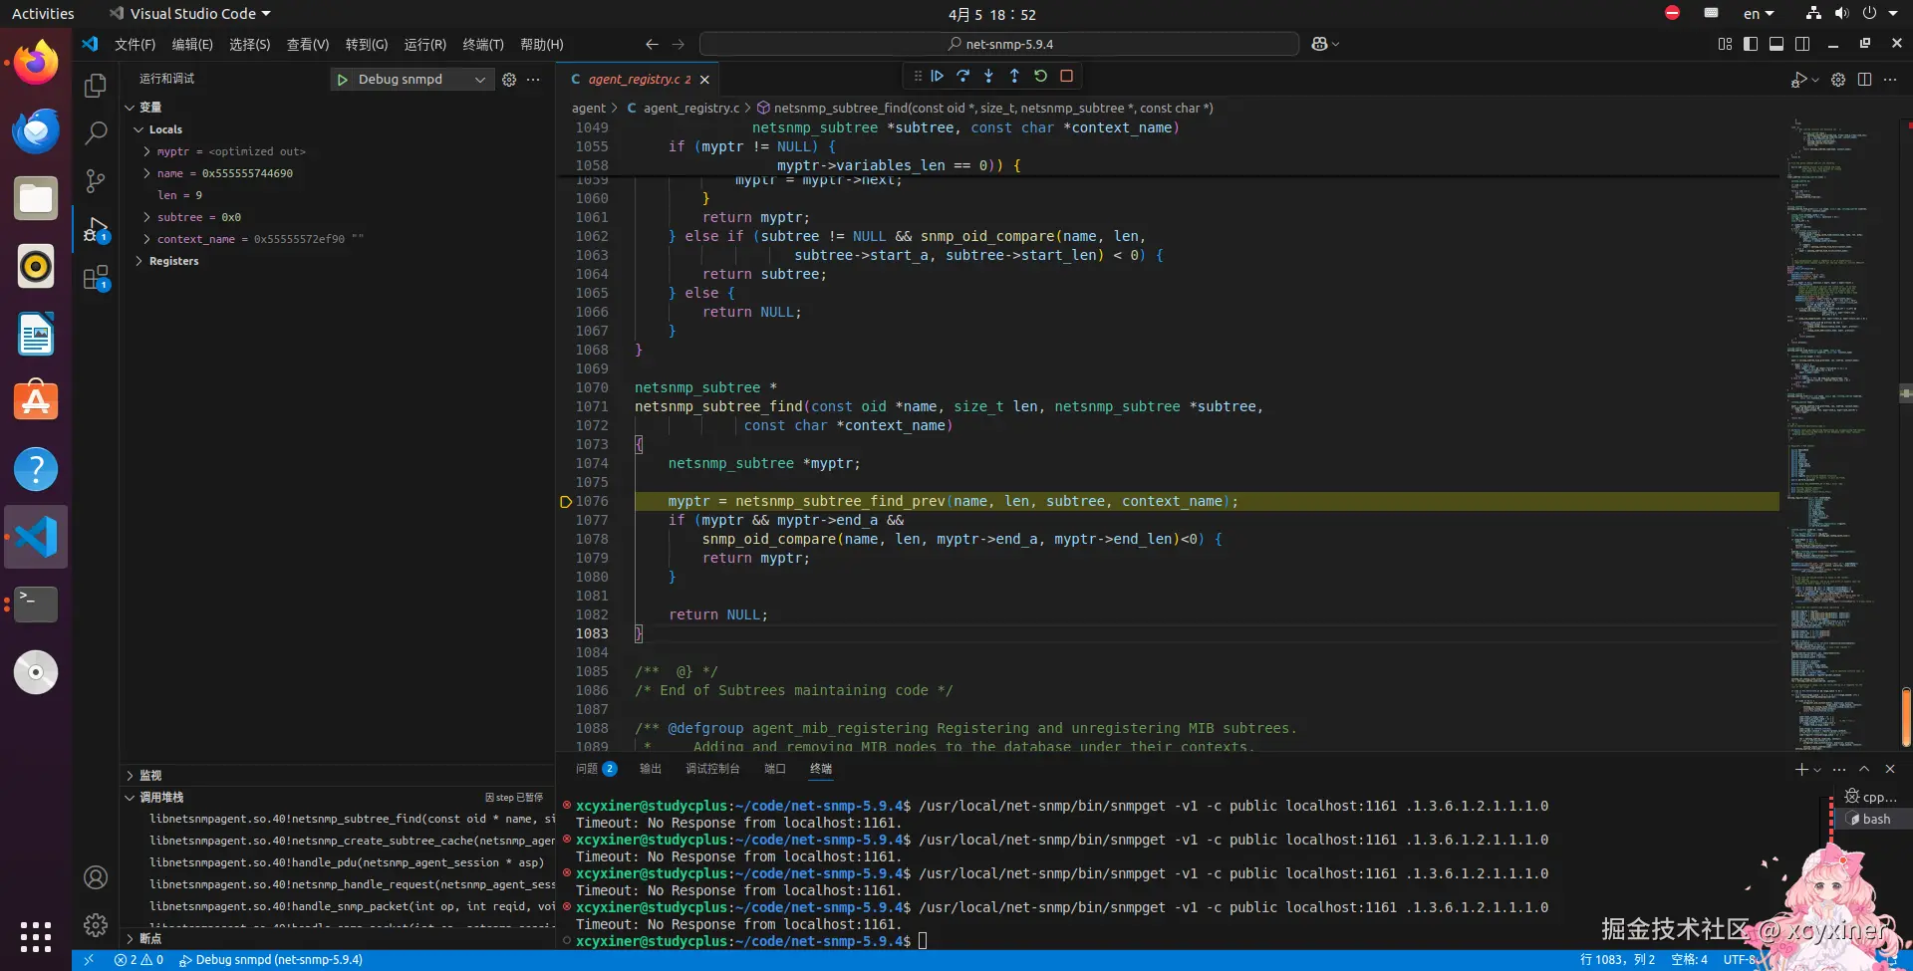1913x971 pixels.
Task: Toggle the primary side bar layout
Action: coord(1751,44)
